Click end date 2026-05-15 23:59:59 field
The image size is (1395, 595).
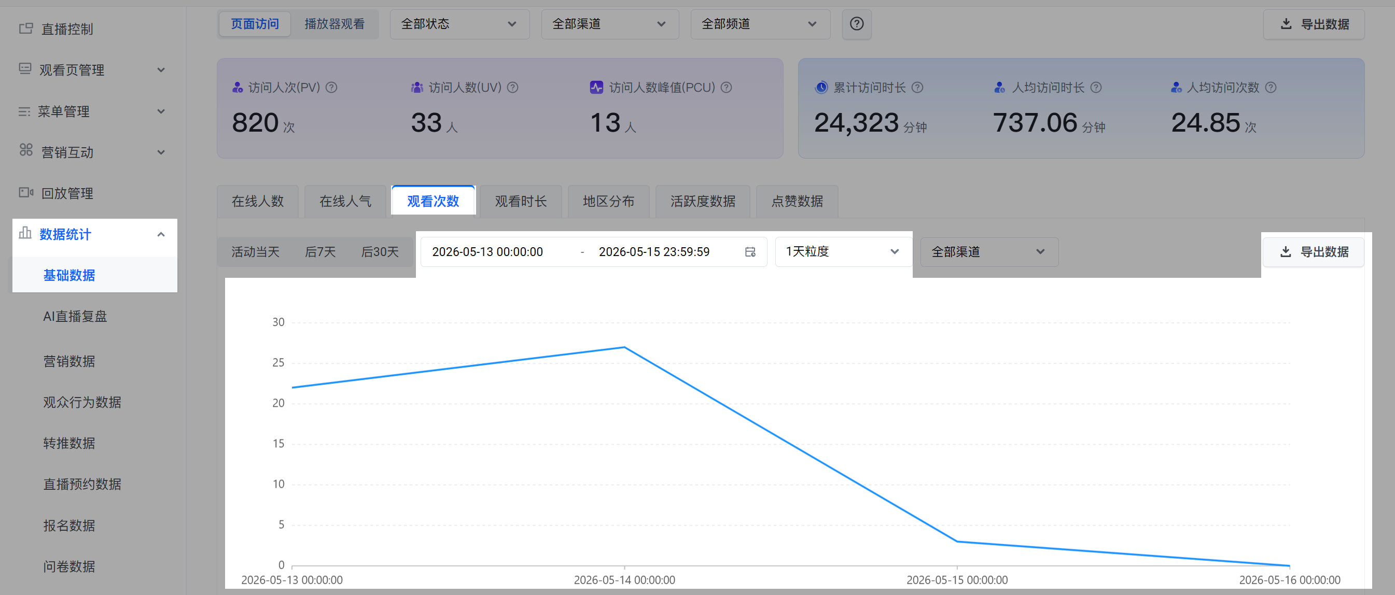[x=653, y=252]
